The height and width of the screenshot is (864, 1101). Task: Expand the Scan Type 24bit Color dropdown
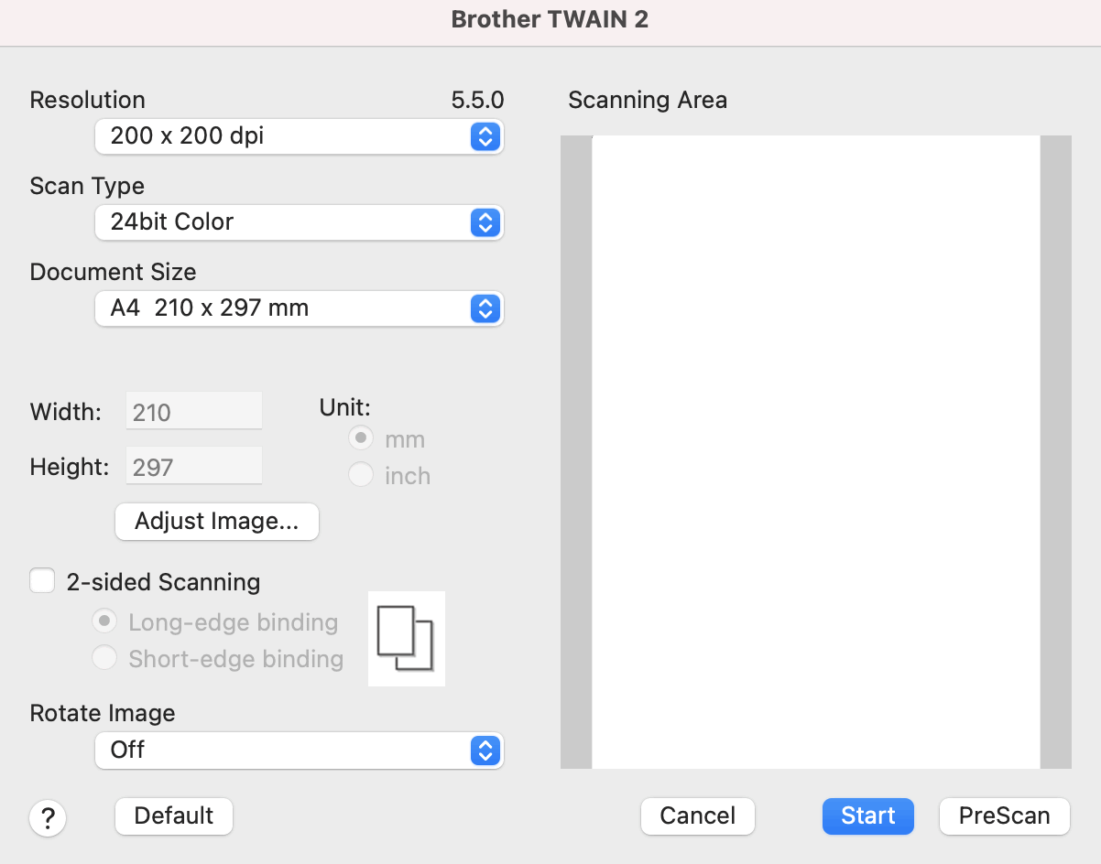click(x=299, y=222)
